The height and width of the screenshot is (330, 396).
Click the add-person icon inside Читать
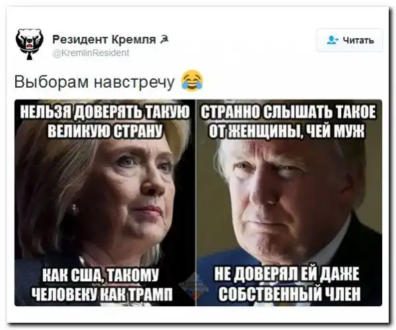click(333, 40)
